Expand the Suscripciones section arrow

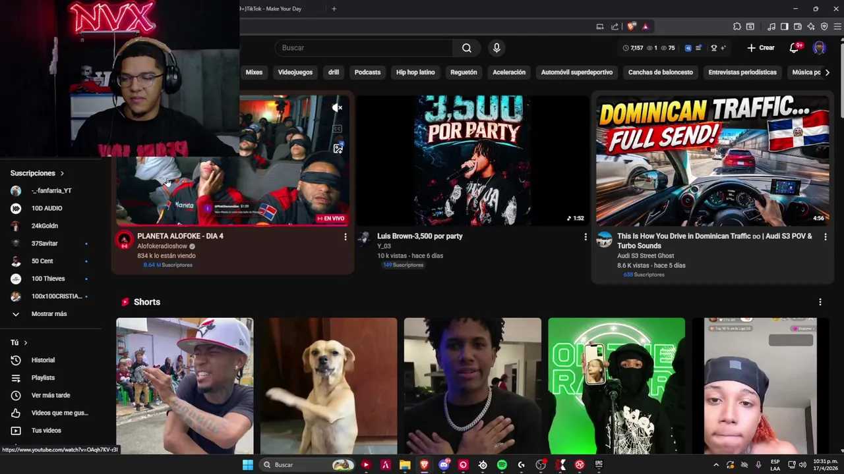(x=62, y=173)
